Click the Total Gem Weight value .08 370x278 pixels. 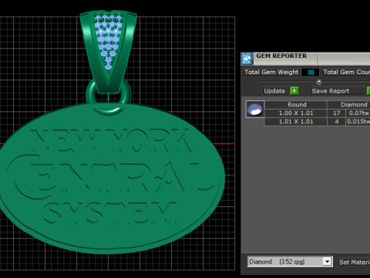(x=311, y=73)
